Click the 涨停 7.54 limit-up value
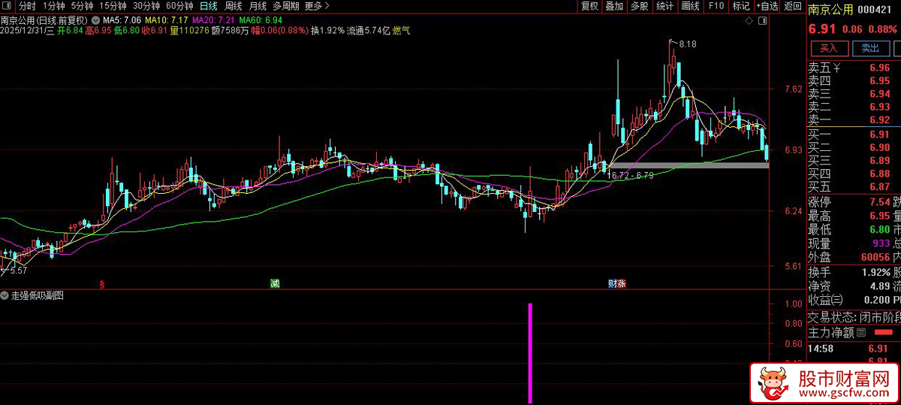 (879, 202)
